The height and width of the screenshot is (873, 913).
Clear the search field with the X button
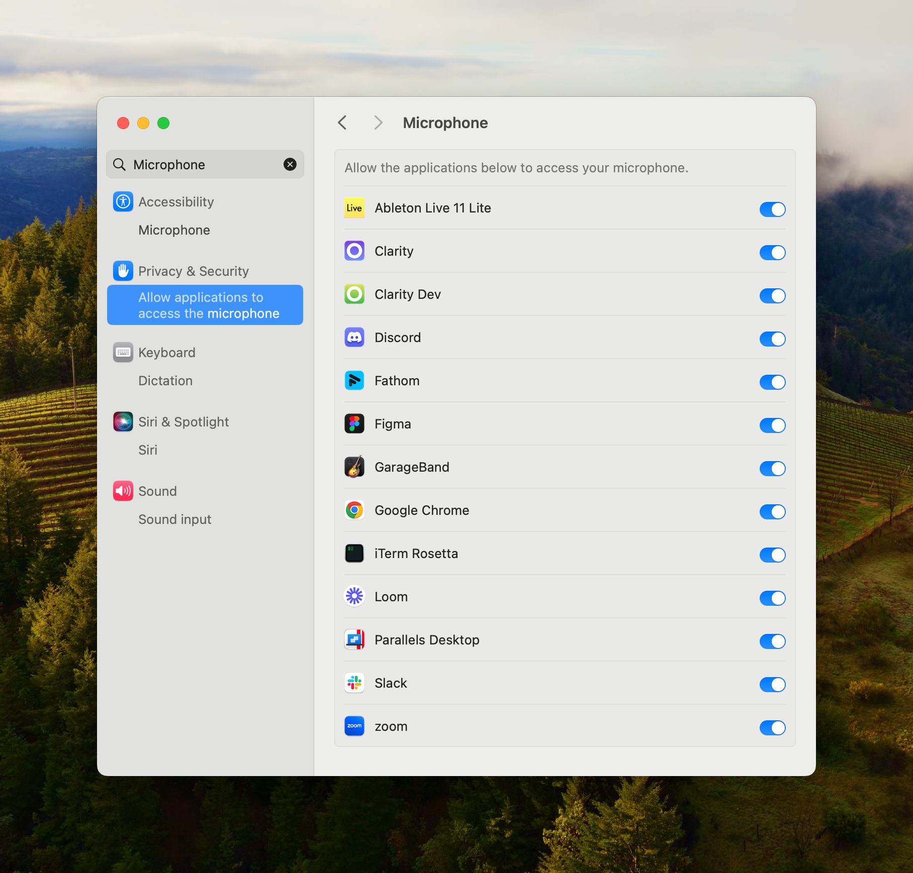click(x=290, y=164)
